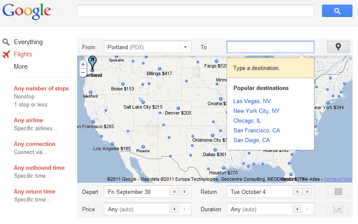Focus the To destination input field
This screenshot has width=358, height=224.
(270, 47)
